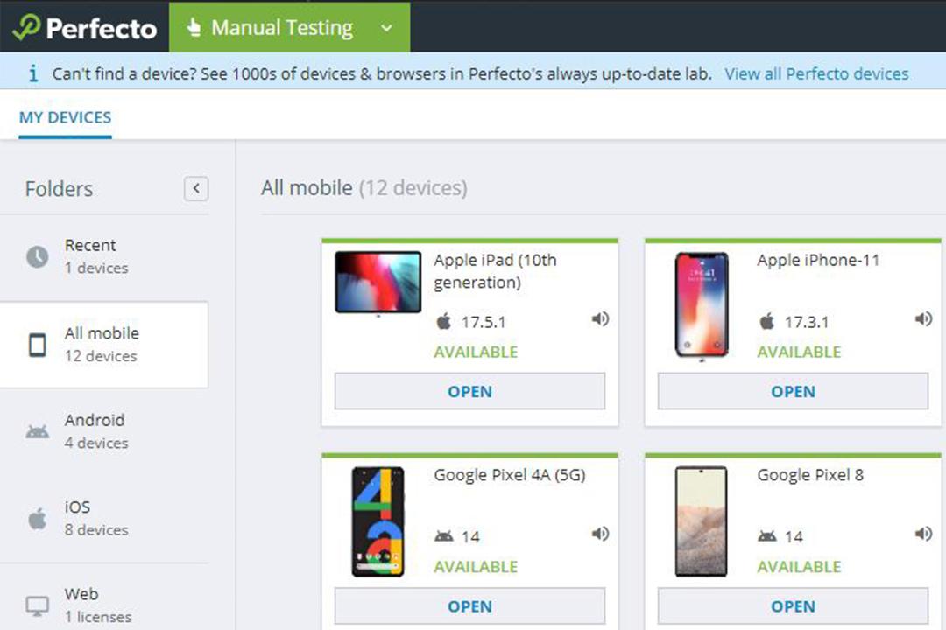The height and width of the screenshot is (630, 946).
Task: Switch to MY DEVICES tab
Action: [65, 117]
